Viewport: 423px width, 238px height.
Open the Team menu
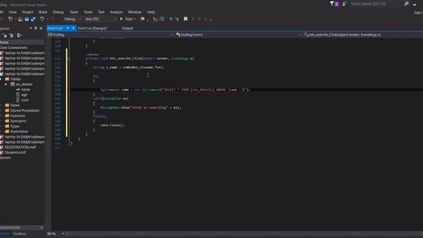pyautogui.click(x=73, y=12)
